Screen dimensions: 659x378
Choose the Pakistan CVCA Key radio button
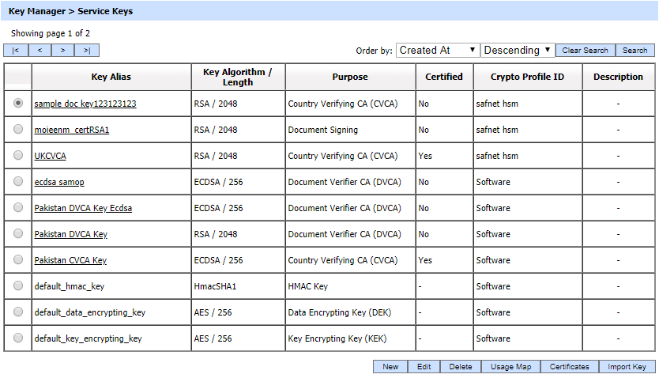point(18,260)
